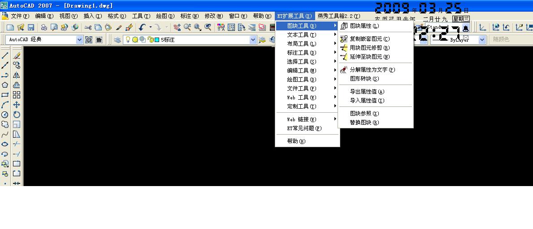This screenshot has width=533, height=229.
Task: Open the ByLayer linetype dropdown
Action: (482, 40)
